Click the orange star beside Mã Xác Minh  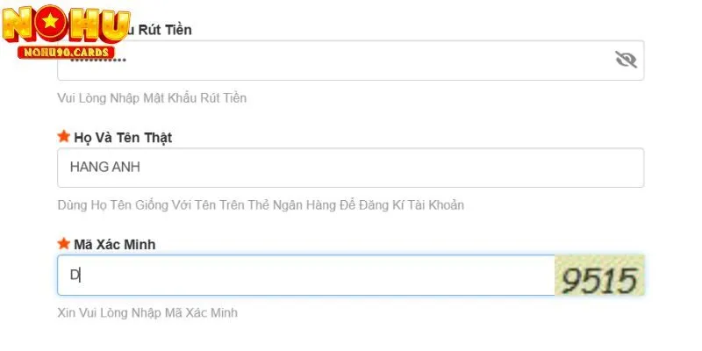coord(63,244)
